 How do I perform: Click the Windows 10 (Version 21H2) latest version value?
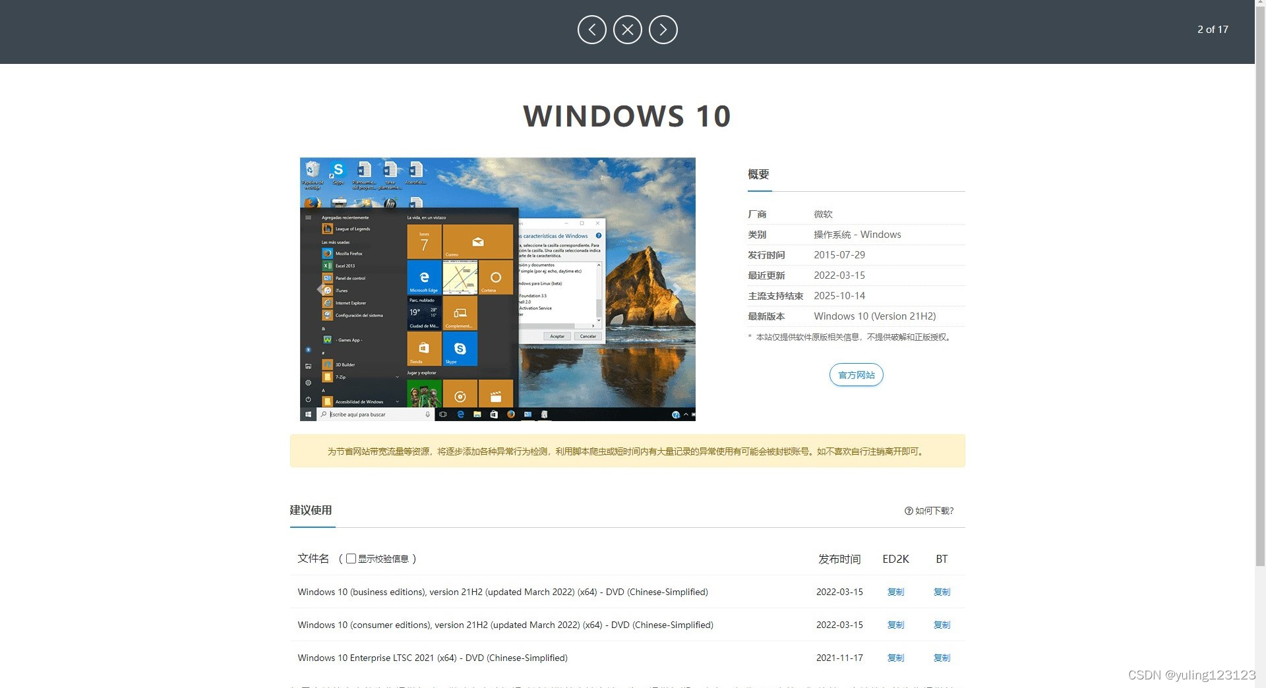(x=874, y=316)
